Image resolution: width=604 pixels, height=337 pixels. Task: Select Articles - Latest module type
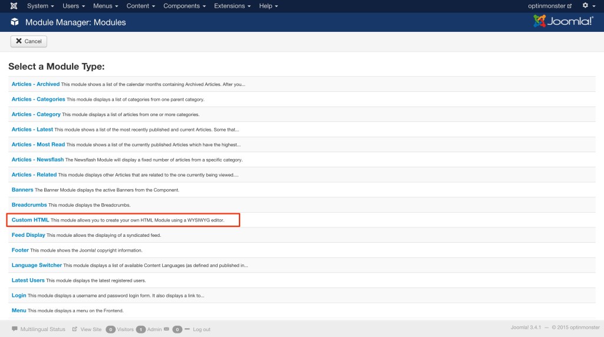[32, 129]
